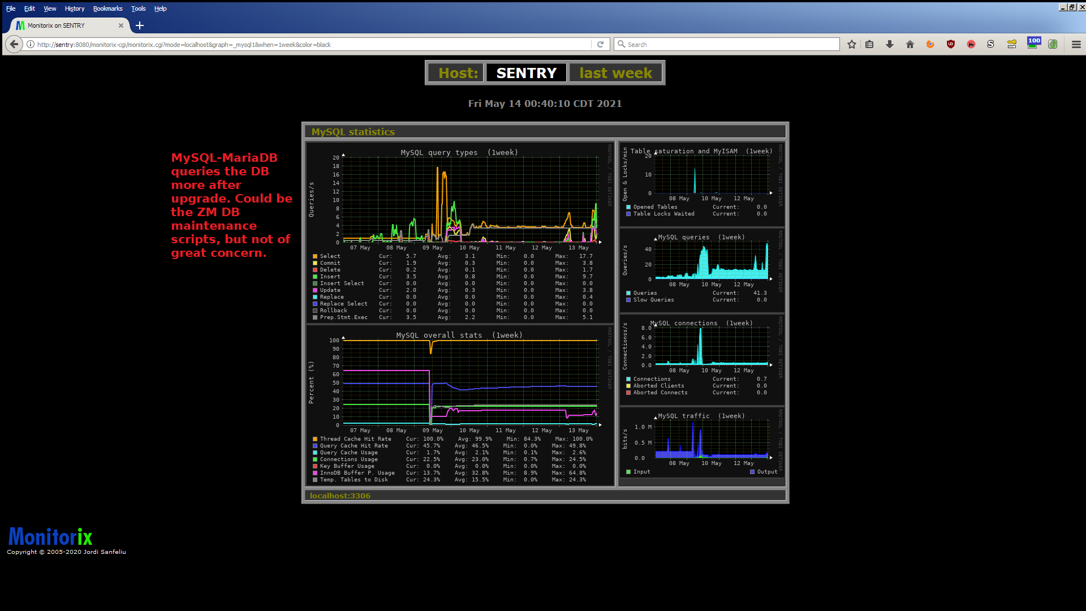Screen dimensions: 1086x611
Task: Open the File menu
Action: pos(11,8)
